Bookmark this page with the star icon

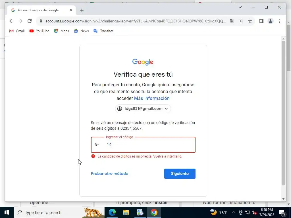pos(250,21)
